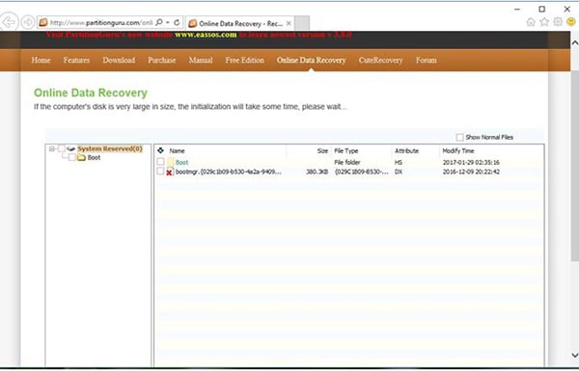Click the HS attribute cell
The height and width of the screenshot is (371, 579).
399,162
